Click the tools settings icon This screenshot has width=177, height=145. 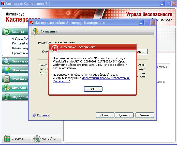(x=37, y=139)
